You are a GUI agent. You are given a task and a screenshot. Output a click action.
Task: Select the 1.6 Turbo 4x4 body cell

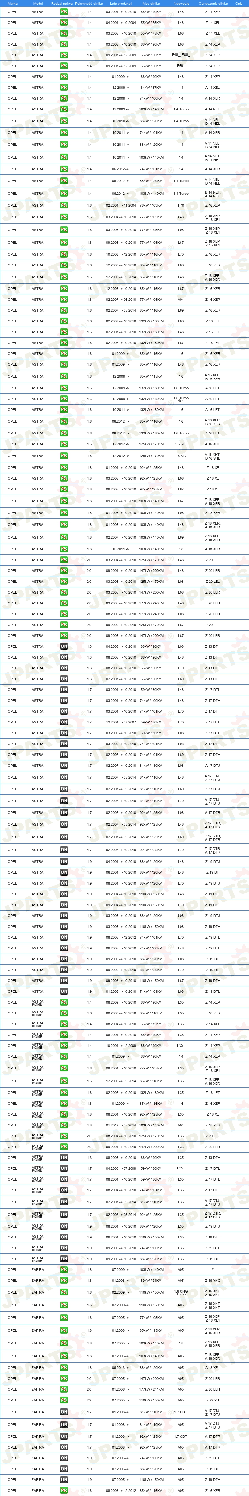[x=181, y=399]
